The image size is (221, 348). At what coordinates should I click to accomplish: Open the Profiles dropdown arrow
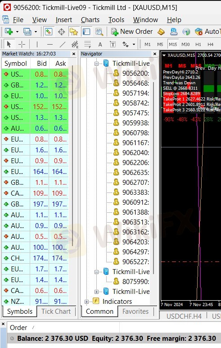pos(36,32)
